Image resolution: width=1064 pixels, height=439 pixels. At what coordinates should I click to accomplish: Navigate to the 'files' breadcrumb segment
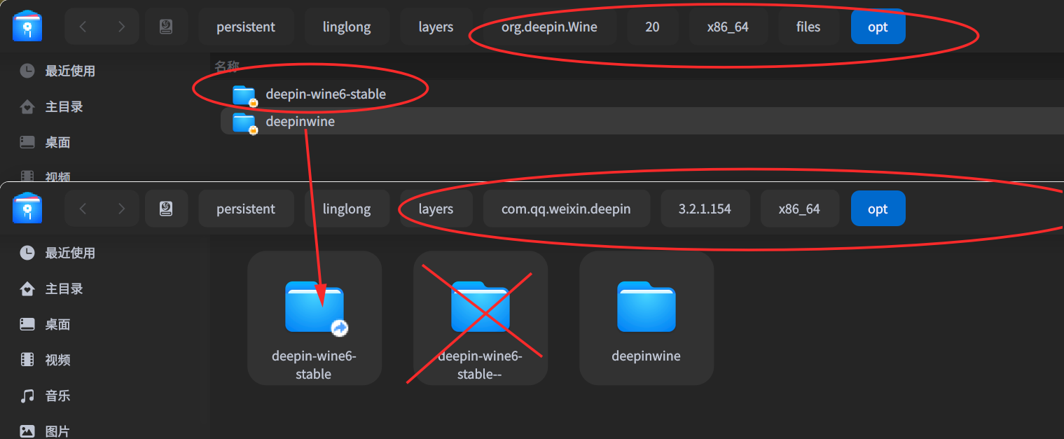(x=808, y=27)
